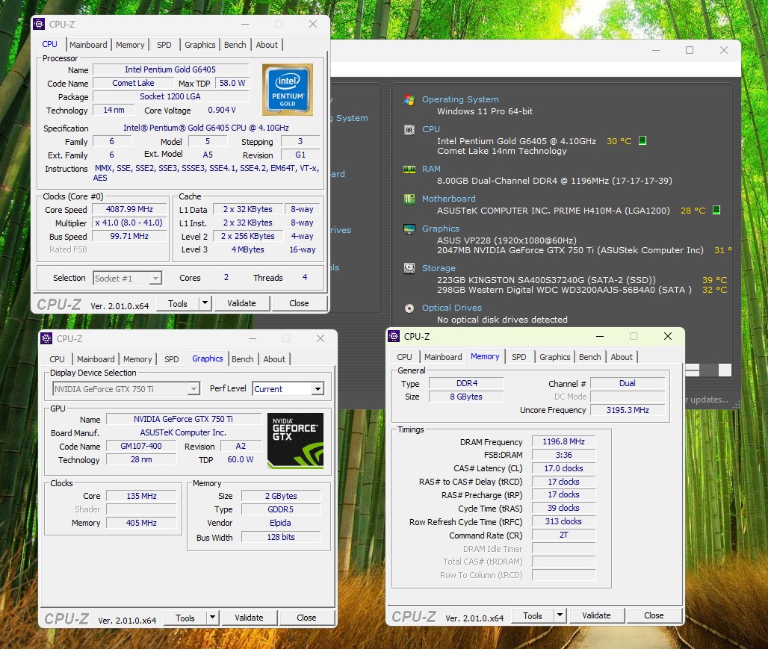Open Tools dropdown arrow in the Timings window

(560, 616)
